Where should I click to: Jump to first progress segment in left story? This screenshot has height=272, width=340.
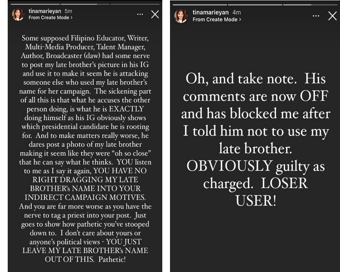[35, 4]
